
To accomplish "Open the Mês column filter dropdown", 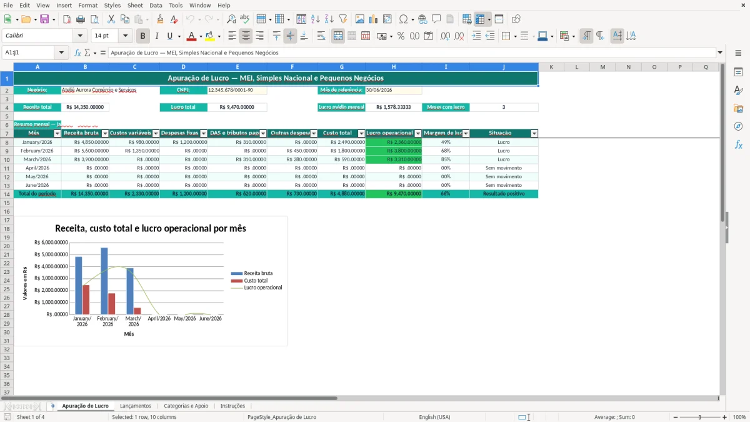I will tap(57, 134).
